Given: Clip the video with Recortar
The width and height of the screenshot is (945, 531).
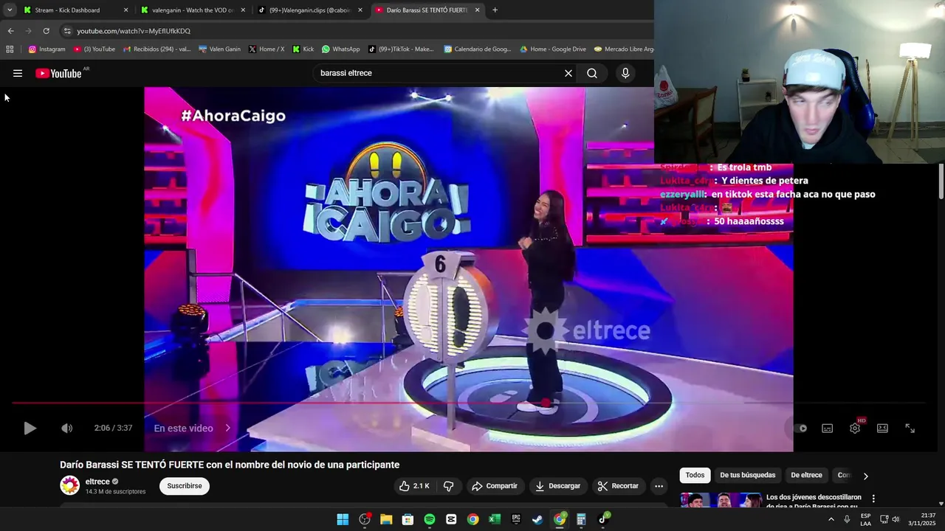Looking at the screenshot, I should 618,486.
